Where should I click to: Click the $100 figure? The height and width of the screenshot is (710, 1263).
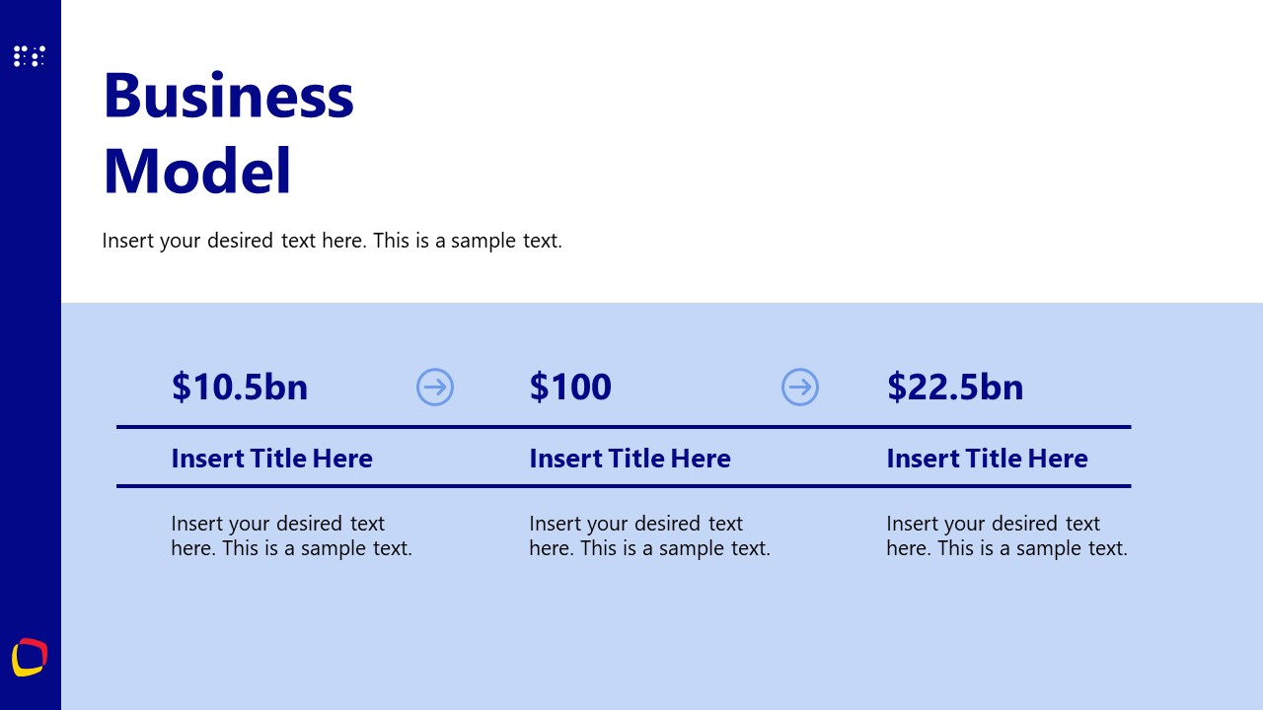coord(570,387)
